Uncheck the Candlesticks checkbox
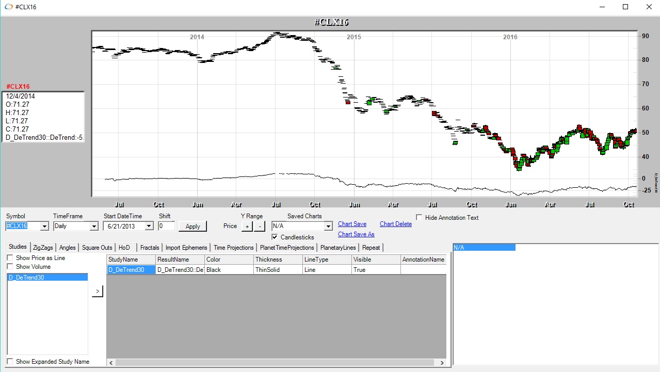 click(275, 237)
